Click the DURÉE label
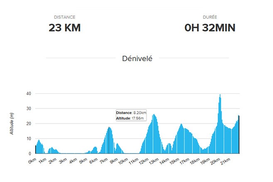This screenshot has width=273, height=182. point(210,17)
